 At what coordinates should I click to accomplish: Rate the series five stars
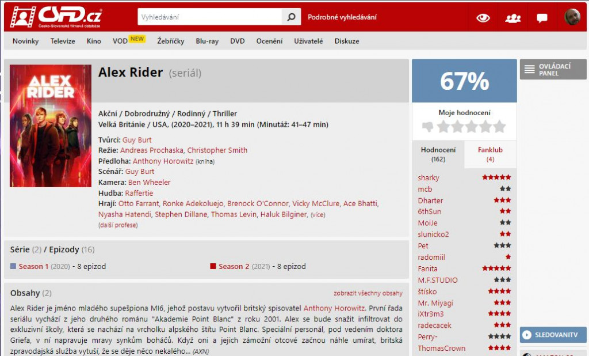click(499, 127)
